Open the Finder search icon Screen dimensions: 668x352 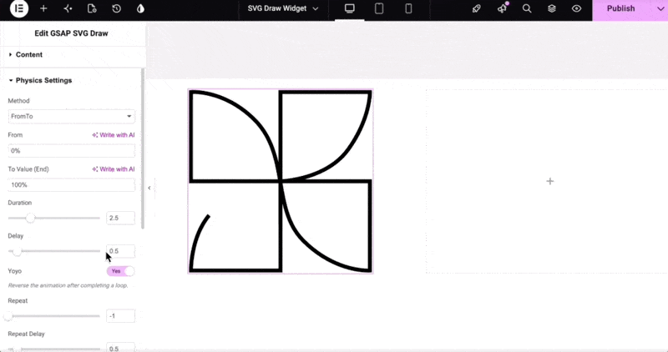527,8
